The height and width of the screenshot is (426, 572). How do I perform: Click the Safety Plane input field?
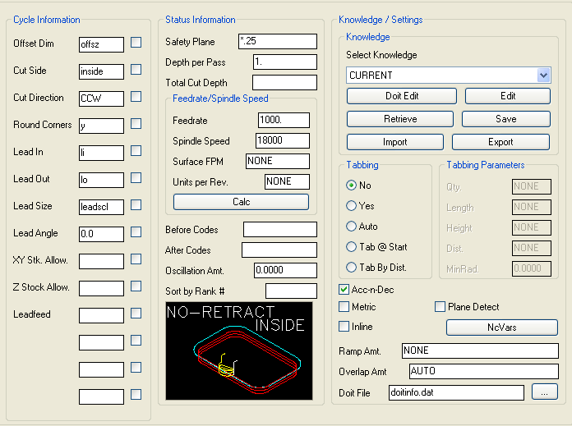point(278,41)
